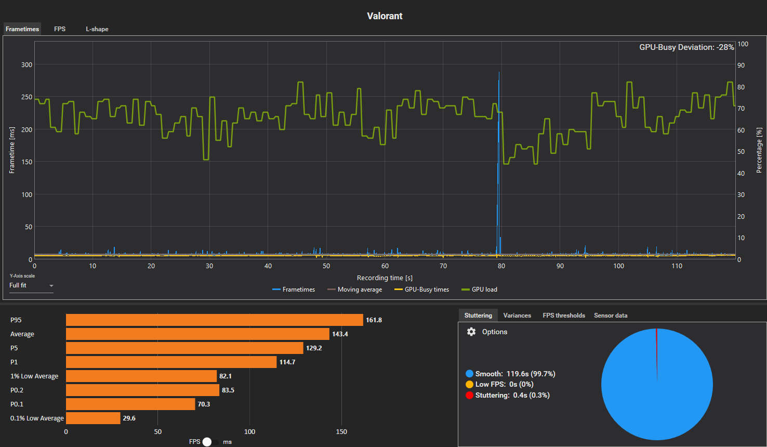Click the P0.2 bar showing 83.5

(143, 390)
